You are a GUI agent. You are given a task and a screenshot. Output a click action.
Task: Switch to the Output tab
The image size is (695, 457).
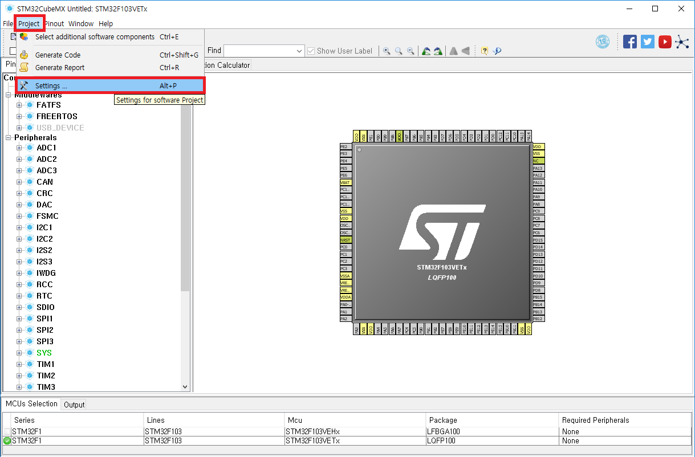(74, 405)
